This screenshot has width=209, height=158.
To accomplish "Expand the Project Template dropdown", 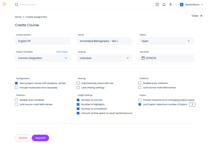I will coord(43,58).
